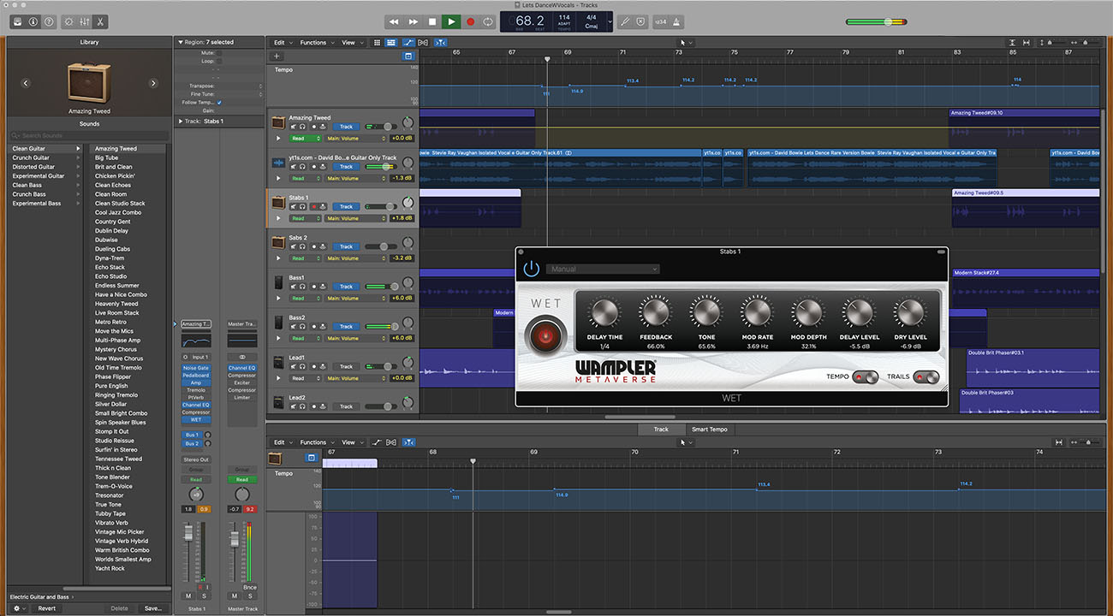Open the Library panel icon in toolbar
Viewport: 1113px width, 616px height.
click(x=17, y=21)
